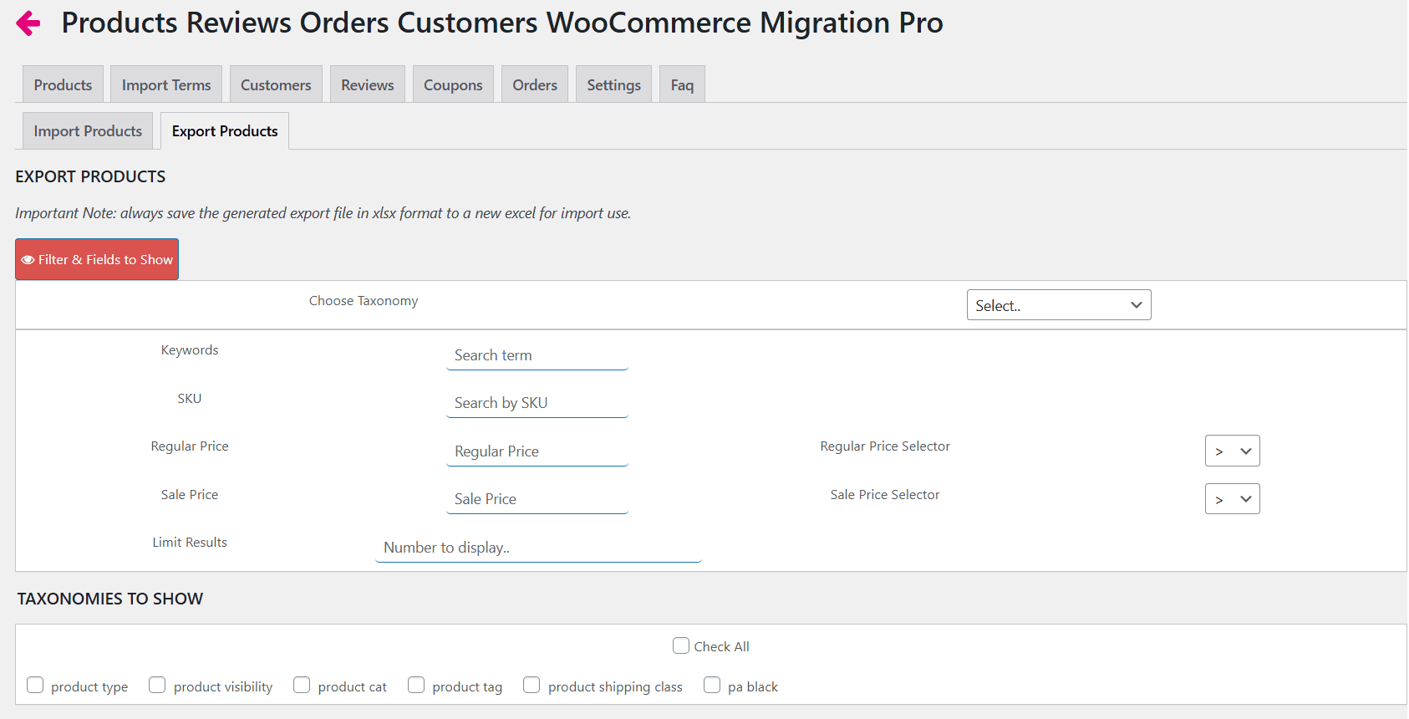Toggle the product visibility checkbox

[157, 685]
